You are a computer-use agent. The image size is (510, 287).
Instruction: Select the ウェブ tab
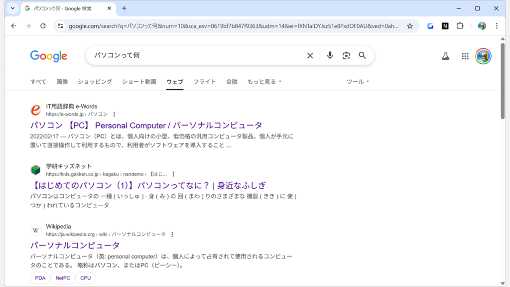tap(175, 82)
